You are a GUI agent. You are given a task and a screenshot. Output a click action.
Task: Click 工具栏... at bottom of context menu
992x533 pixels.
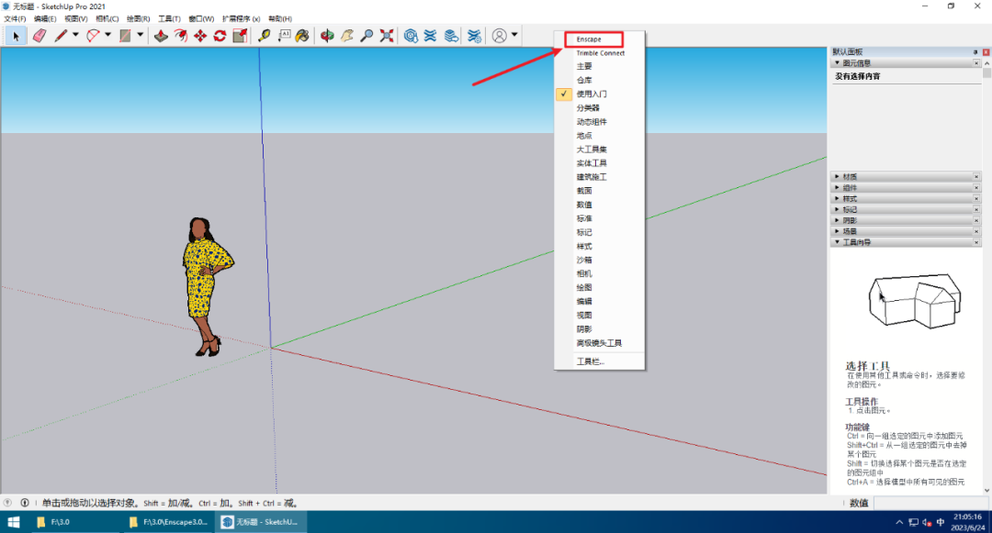click(590, 361)
